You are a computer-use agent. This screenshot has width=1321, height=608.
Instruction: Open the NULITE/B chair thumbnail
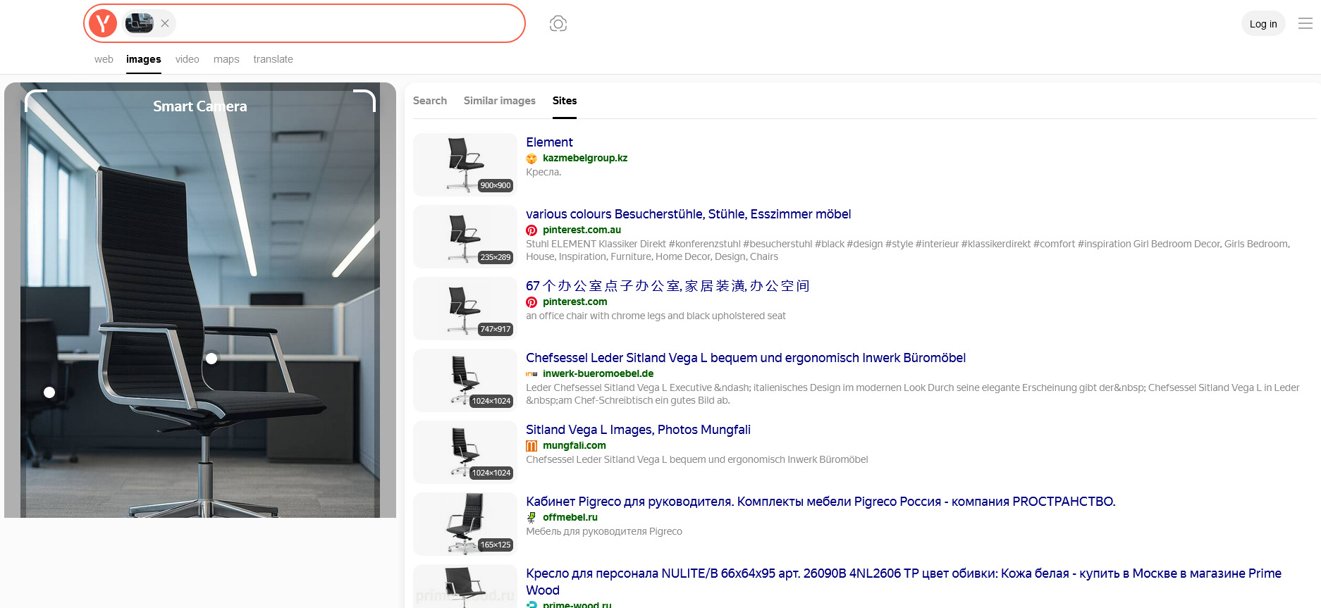click(x=465, y=586)
